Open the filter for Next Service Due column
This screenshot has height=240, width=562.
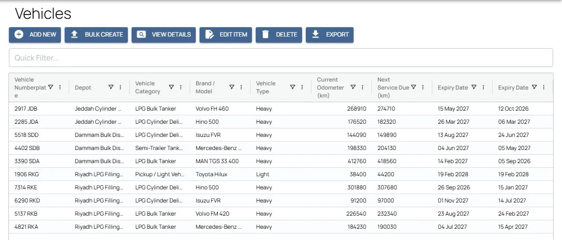[x=413, y=87]
